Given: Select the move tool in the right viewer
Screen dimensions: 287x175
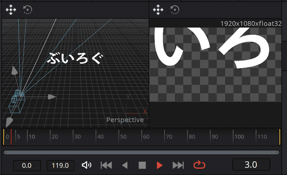Looking at the screenshot, I should (x=158, y=10).
